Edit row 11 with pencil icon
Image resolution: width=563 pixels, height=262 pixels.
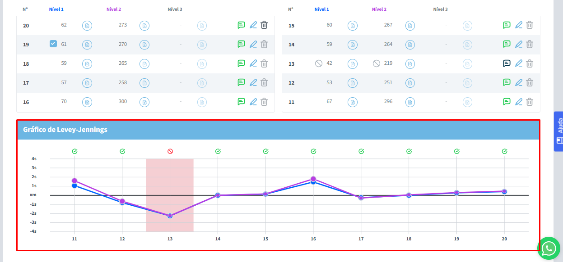coord(519,102)
